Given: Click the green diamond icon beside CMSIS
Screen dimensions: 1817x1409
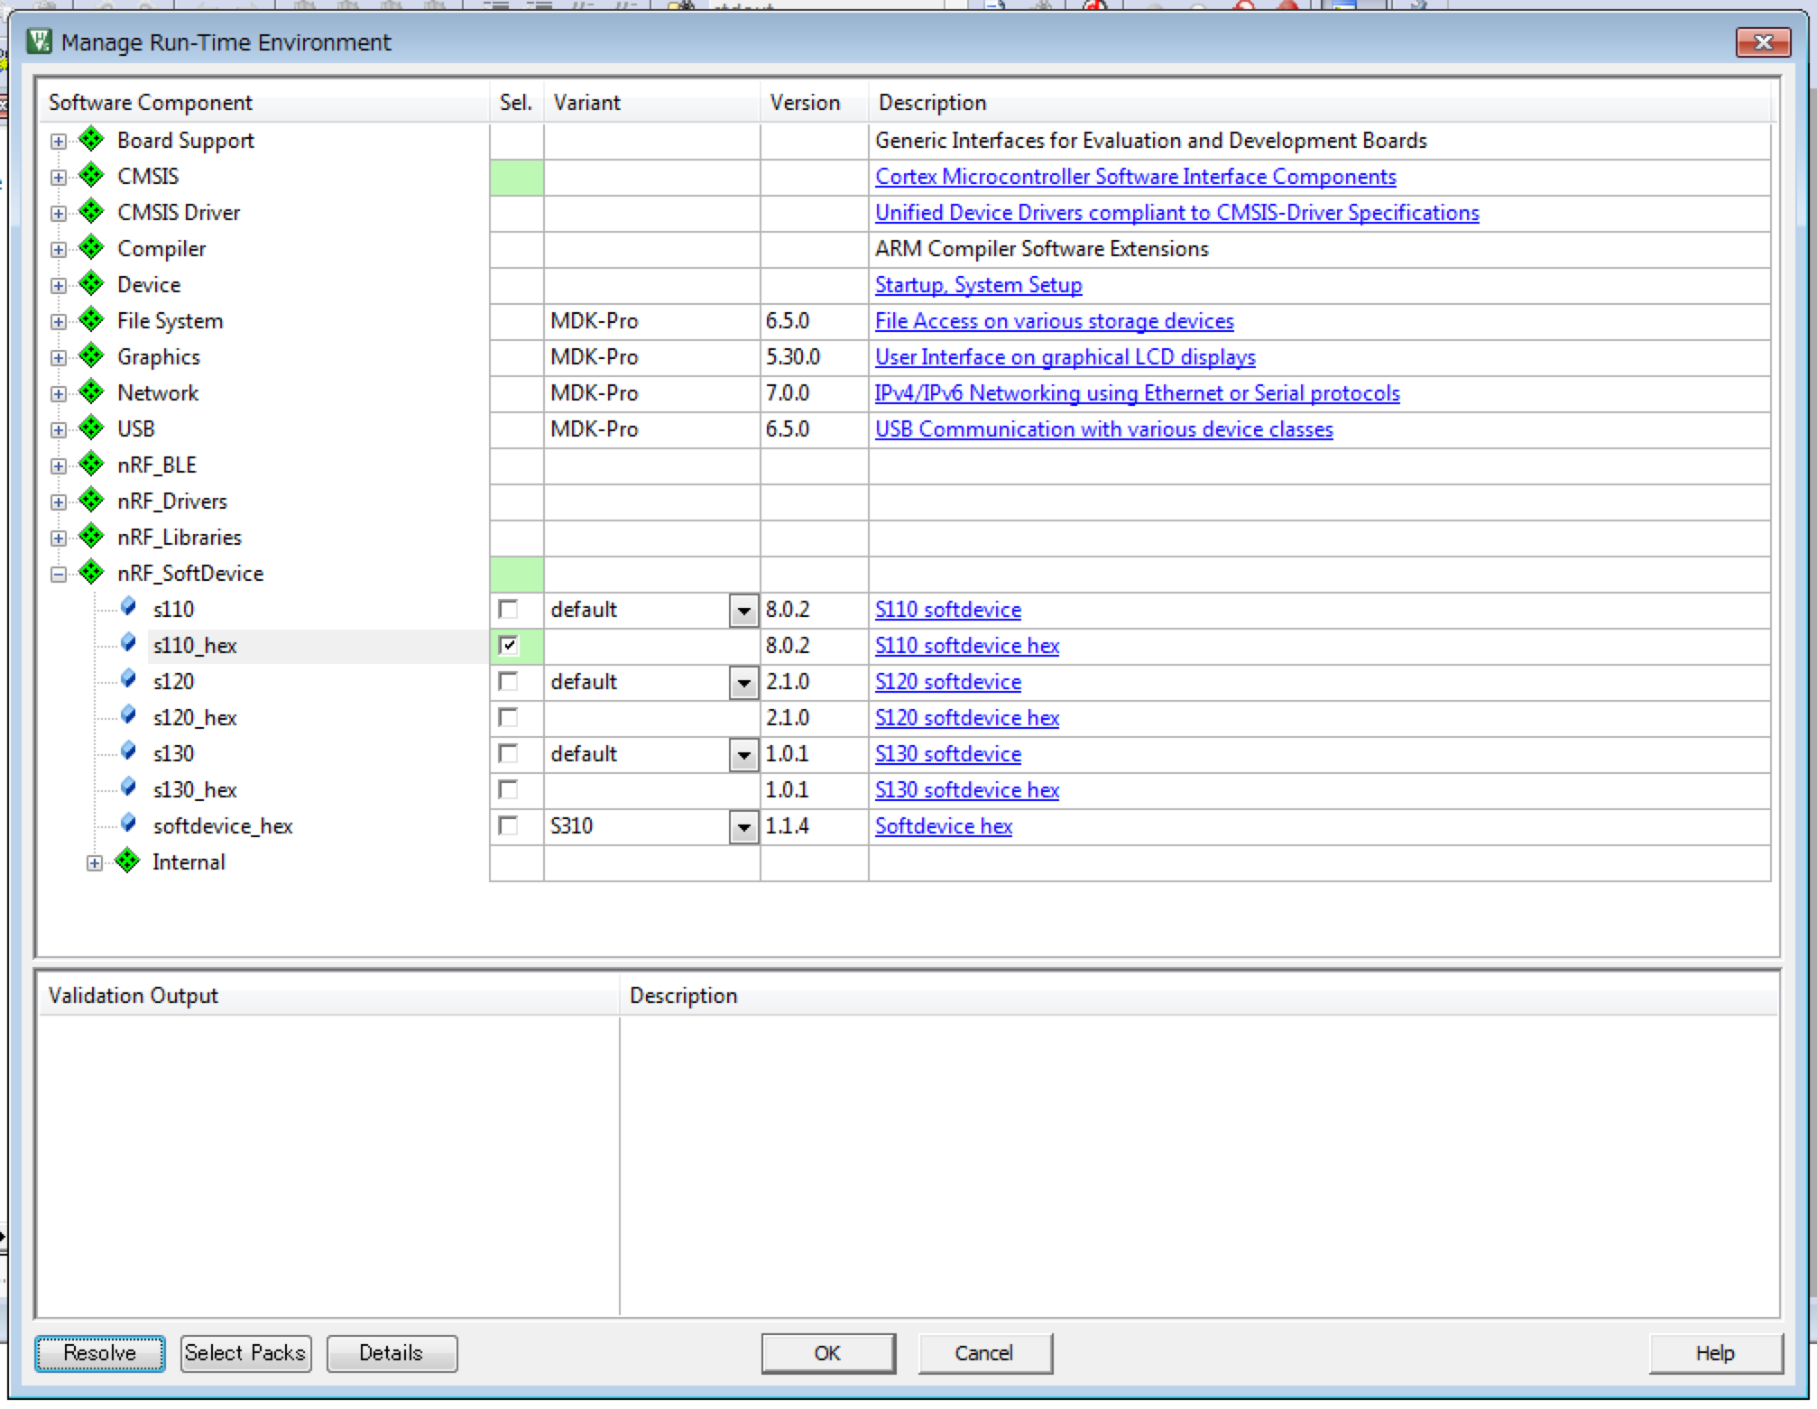Looking at the screenshot, I should tap(91, 176).
